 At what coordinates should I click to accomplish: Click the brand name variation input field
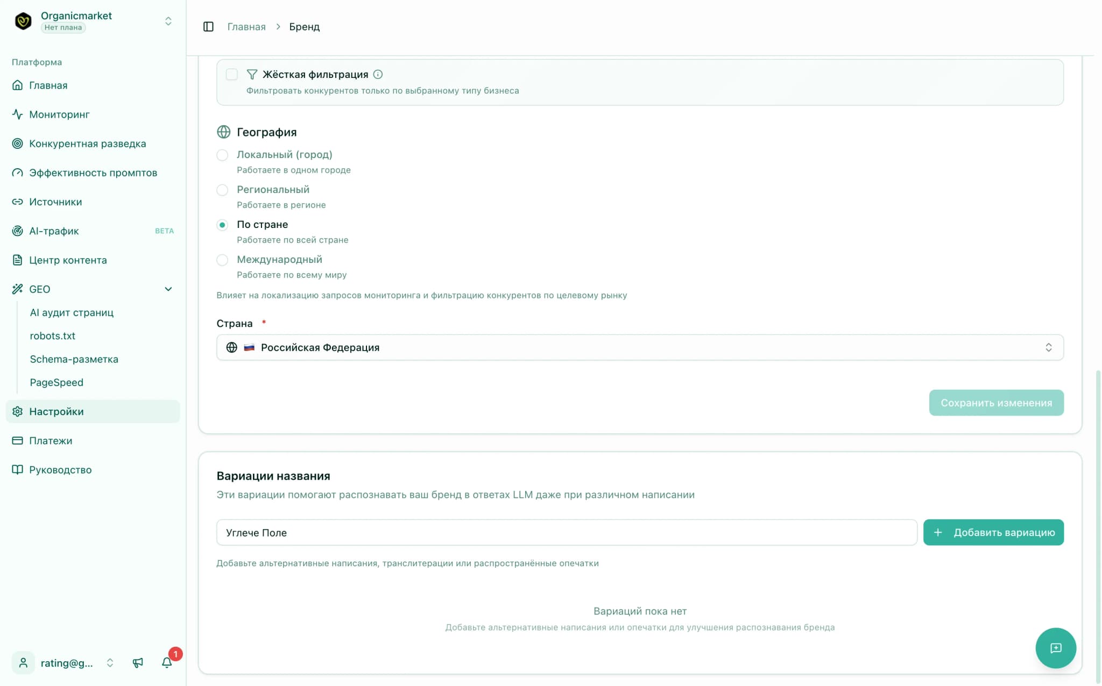tap(566, 532)
